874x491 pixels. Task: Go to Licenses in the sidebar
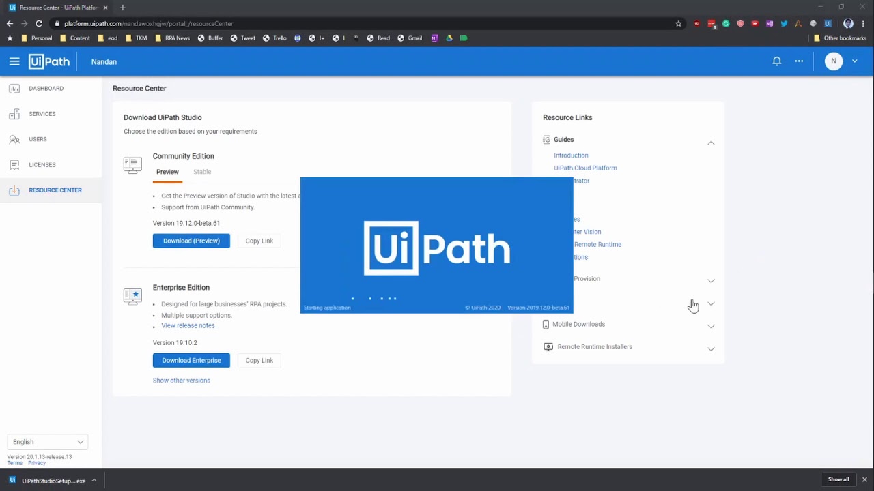tap(42, 165)
